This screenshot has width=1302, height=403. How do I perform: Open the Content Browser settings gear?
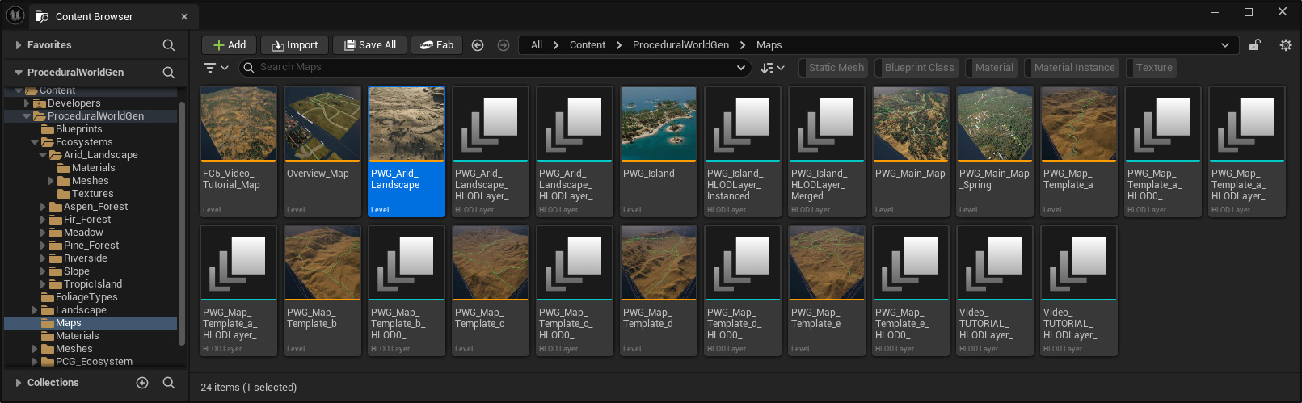[x=1285, y=45]
